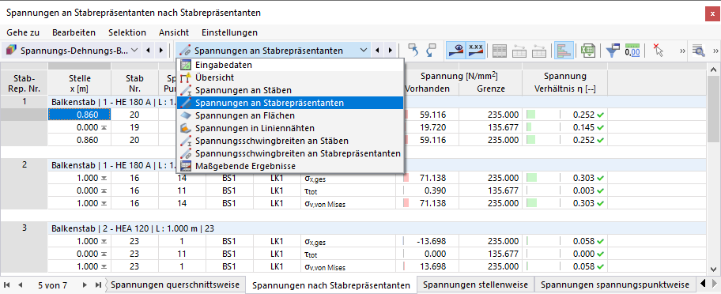Click the right-turning arrow icon in the toolbar
The width and height of the screenshot is (721, 294).
tap(432, 51)
